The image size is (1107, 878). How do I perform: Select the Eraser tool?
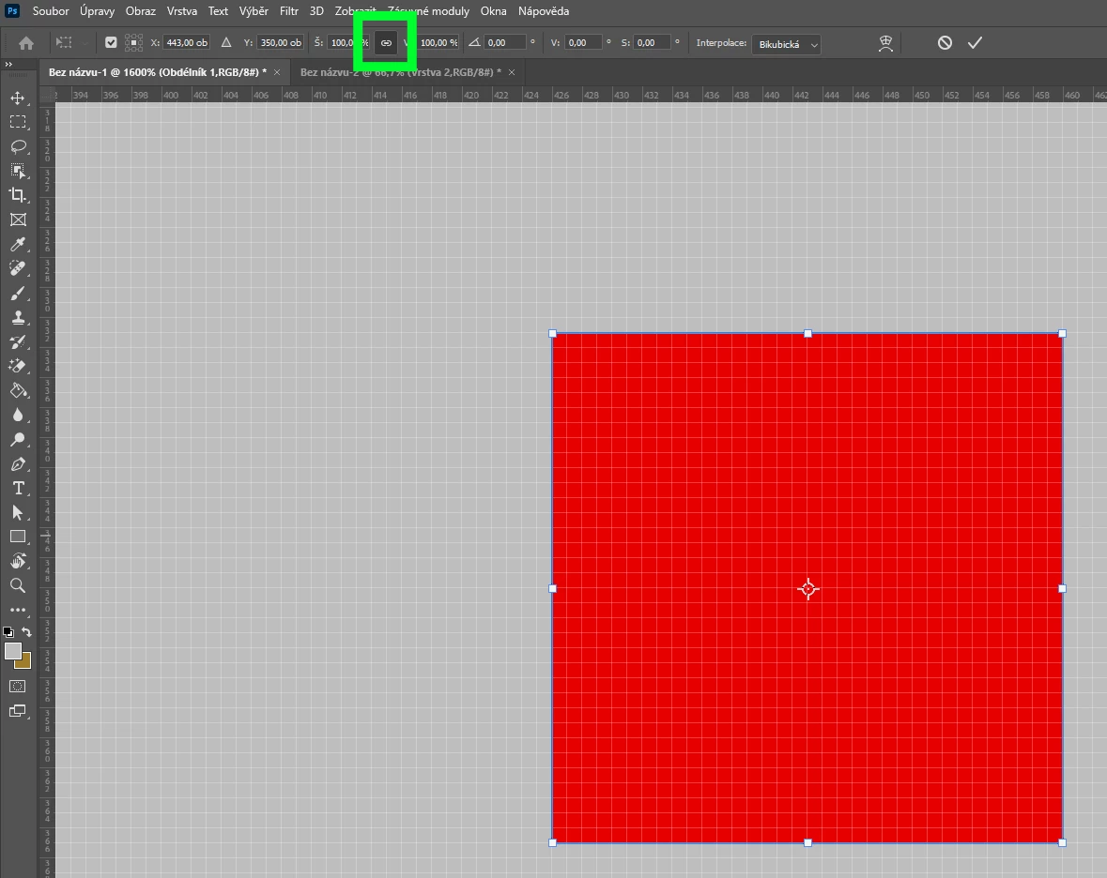[x=18, y=366]
